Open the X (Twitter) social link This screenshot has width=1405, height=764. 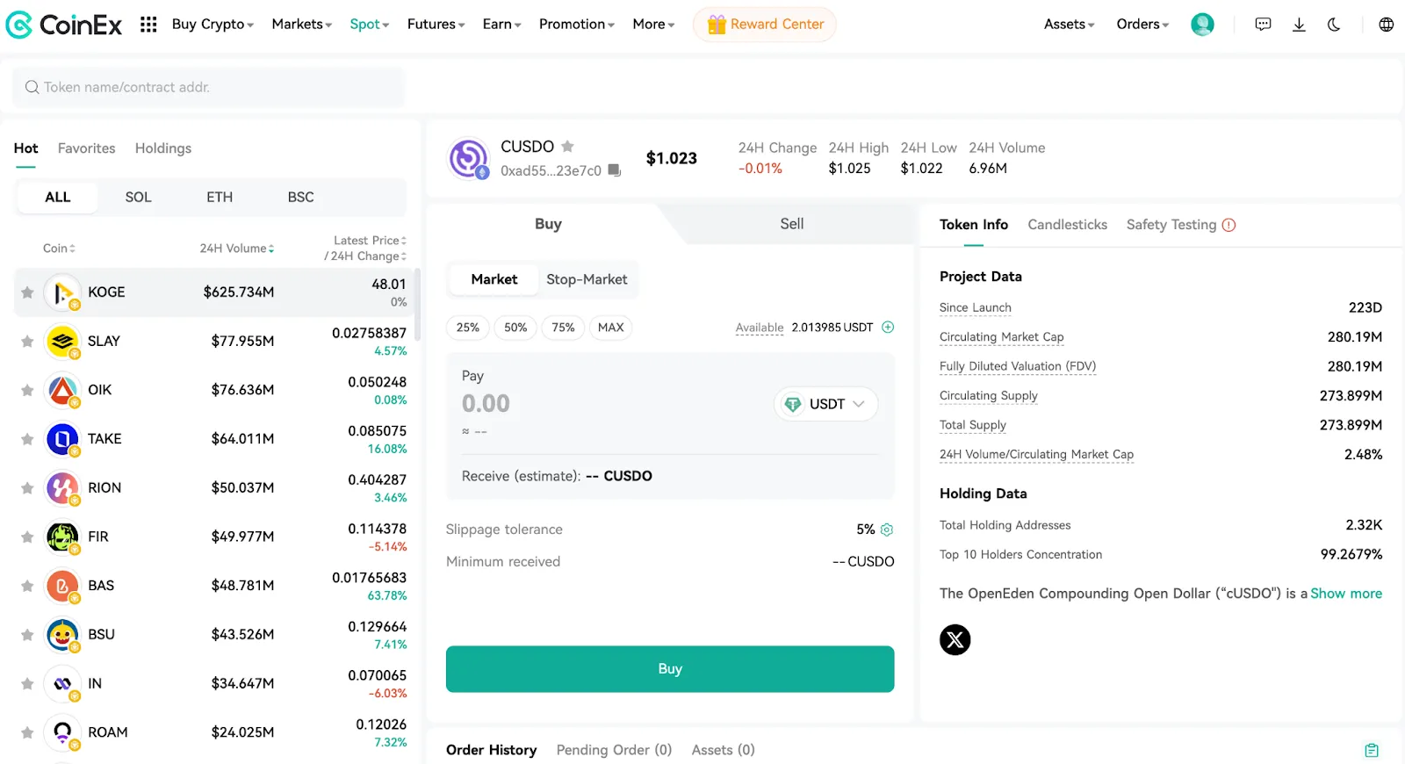[x=955, y=639]
